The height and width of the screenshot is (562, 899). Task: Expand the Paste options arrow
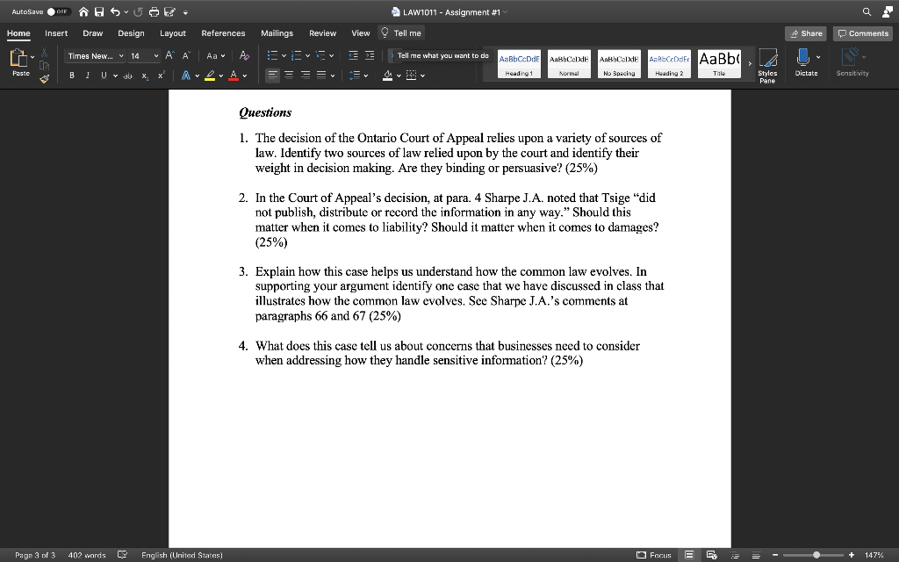pyautogui.click(x=32, y=57)
